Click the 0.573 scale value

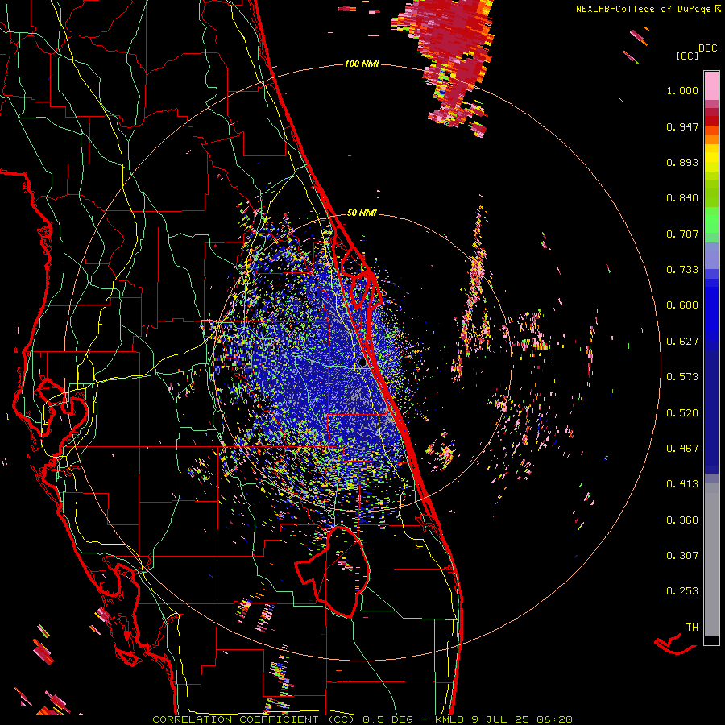[x=682, y=377]
